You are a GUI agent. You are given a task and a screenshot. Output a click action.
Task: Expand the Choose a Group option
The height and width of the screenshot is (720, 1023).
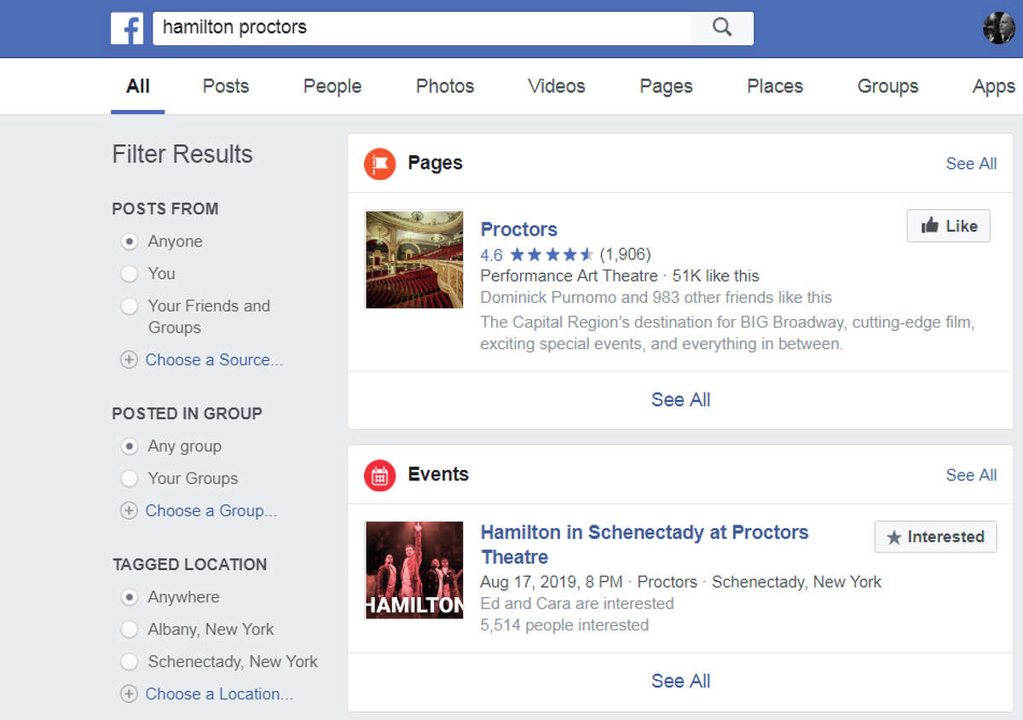(x=211, y=511)
